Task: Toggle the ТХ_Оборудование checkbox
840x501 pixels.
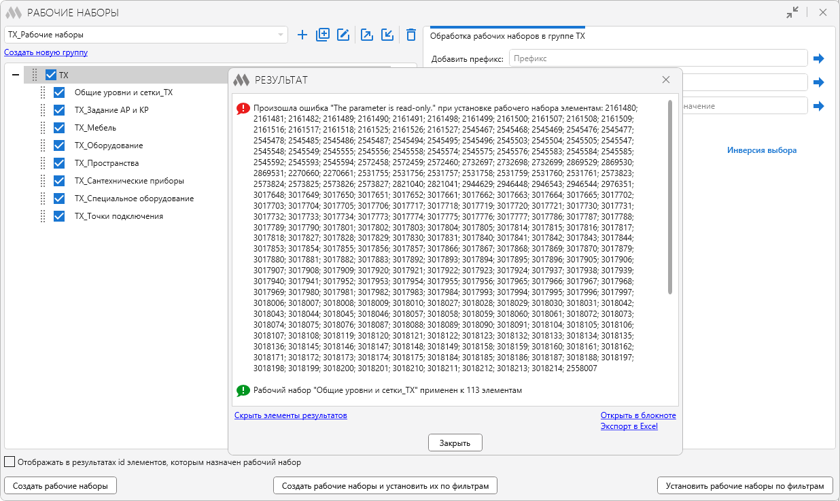Action: 59,145
